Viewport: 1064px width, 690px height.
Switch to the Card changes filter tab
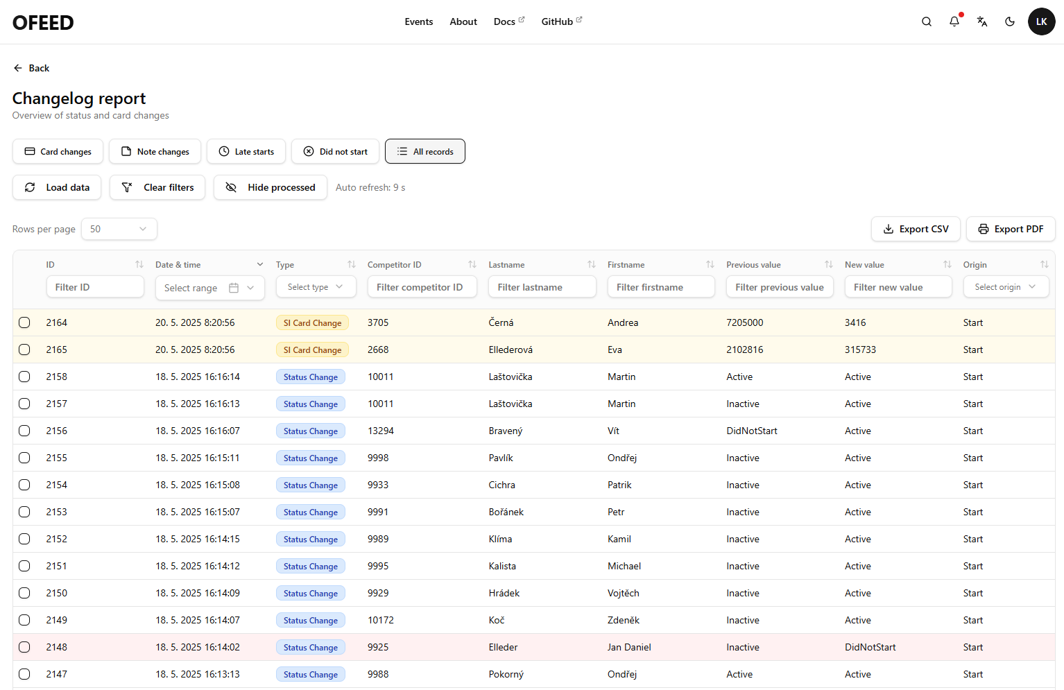click(58, 151)
